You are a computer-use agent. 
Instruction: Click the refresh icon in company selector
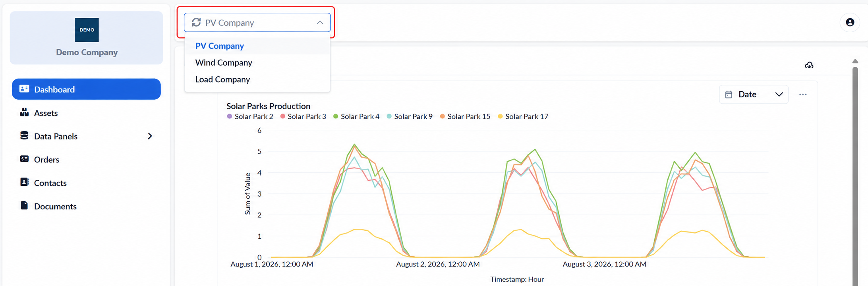196,22
